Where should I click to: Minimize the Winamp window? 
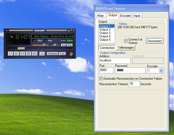coord(69,30)
